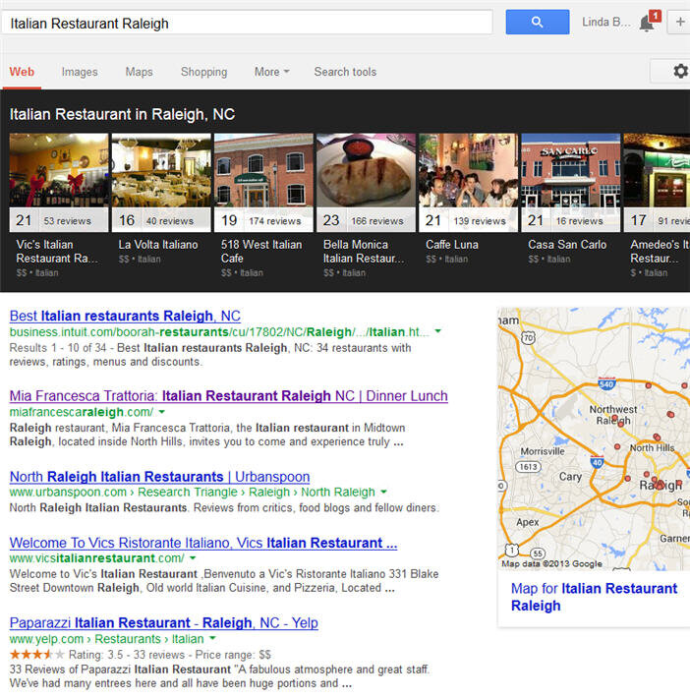
Task: Click the 139 reviews label for Caffe Luna
Action: tap(480, 220)
